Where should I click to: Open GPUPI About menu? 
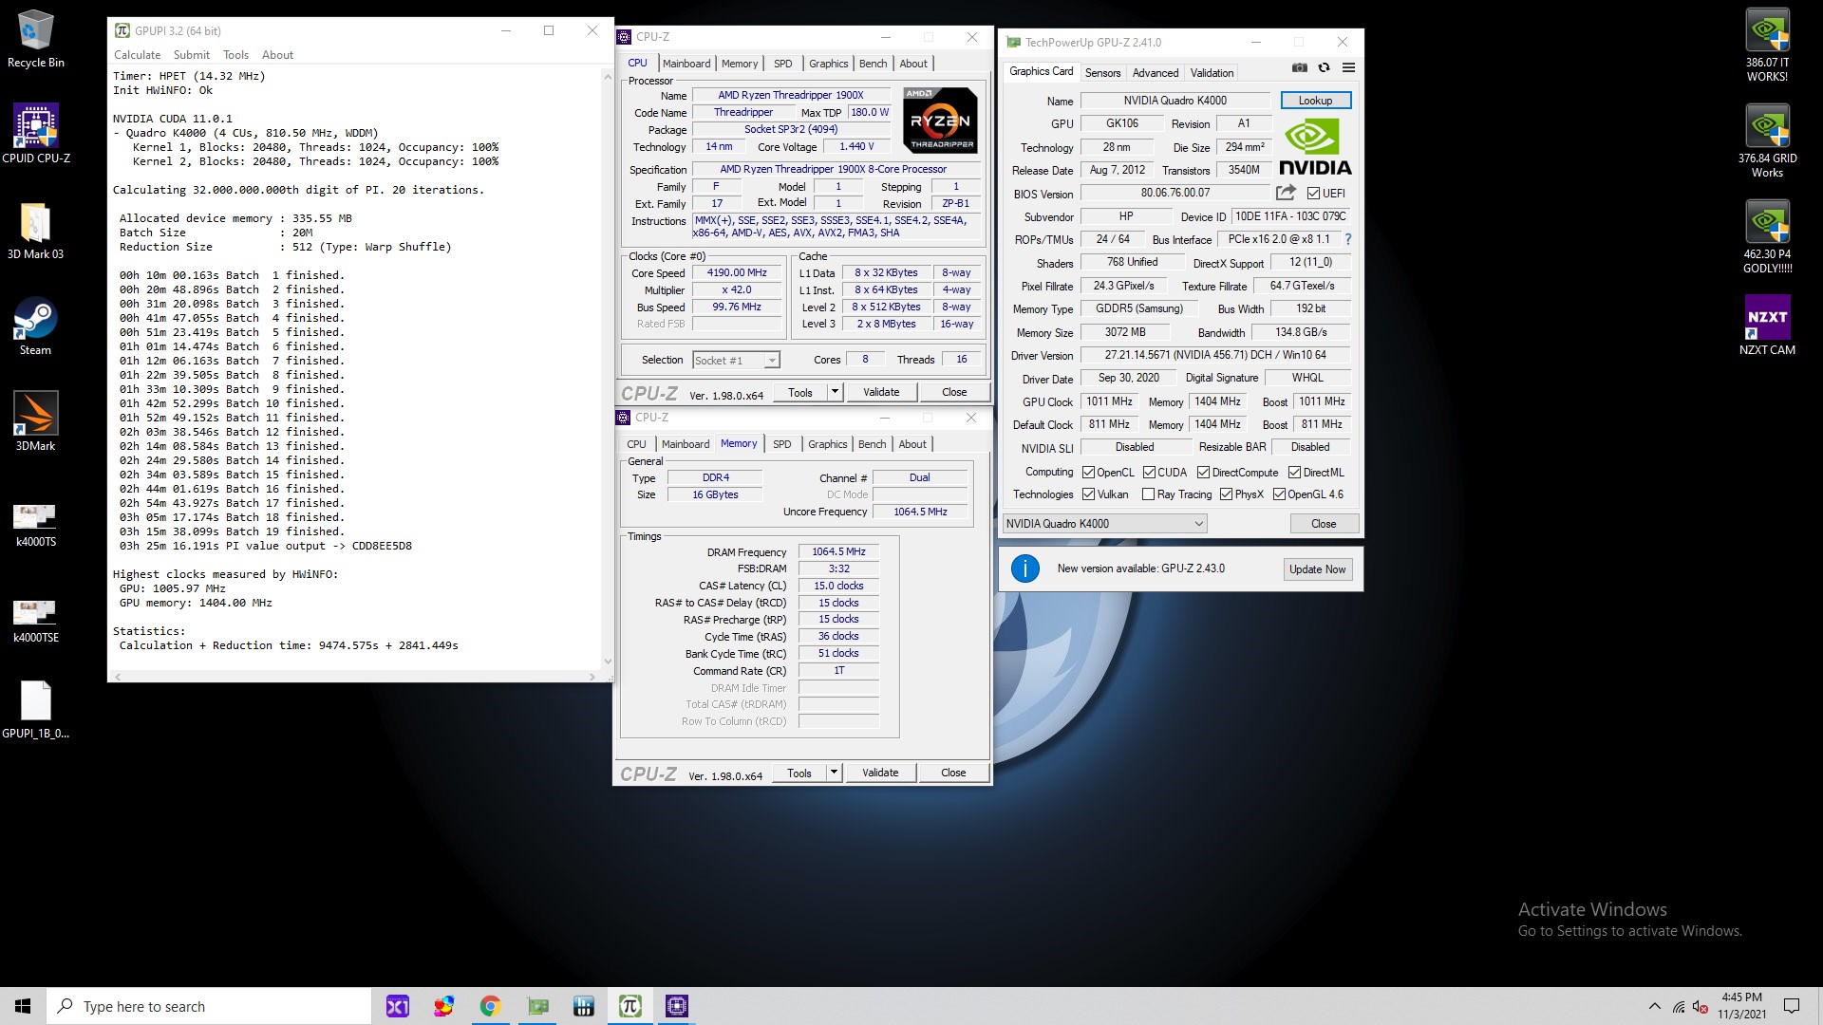[277, 55]
